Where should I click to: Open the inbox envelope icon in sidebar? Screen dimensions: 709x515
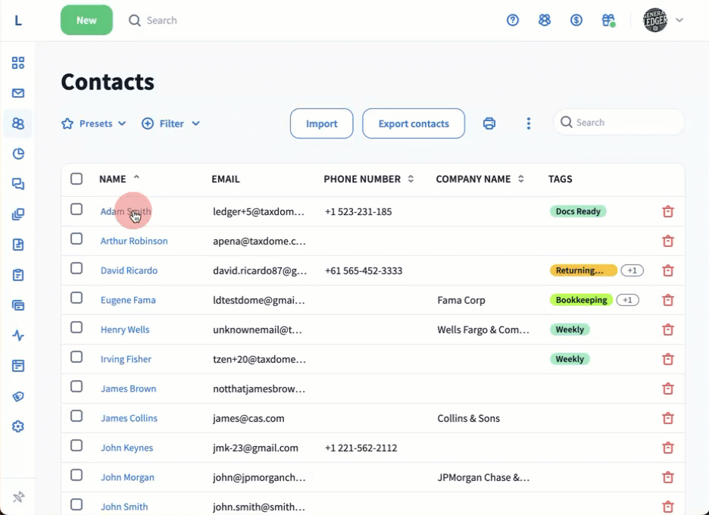[x=18, y=93]
